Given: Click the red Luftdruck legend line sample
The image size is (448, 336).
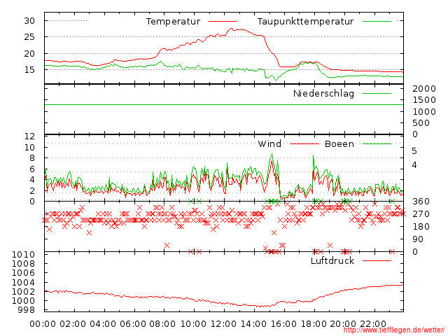Looking at the screenshot, I should 377,260.
